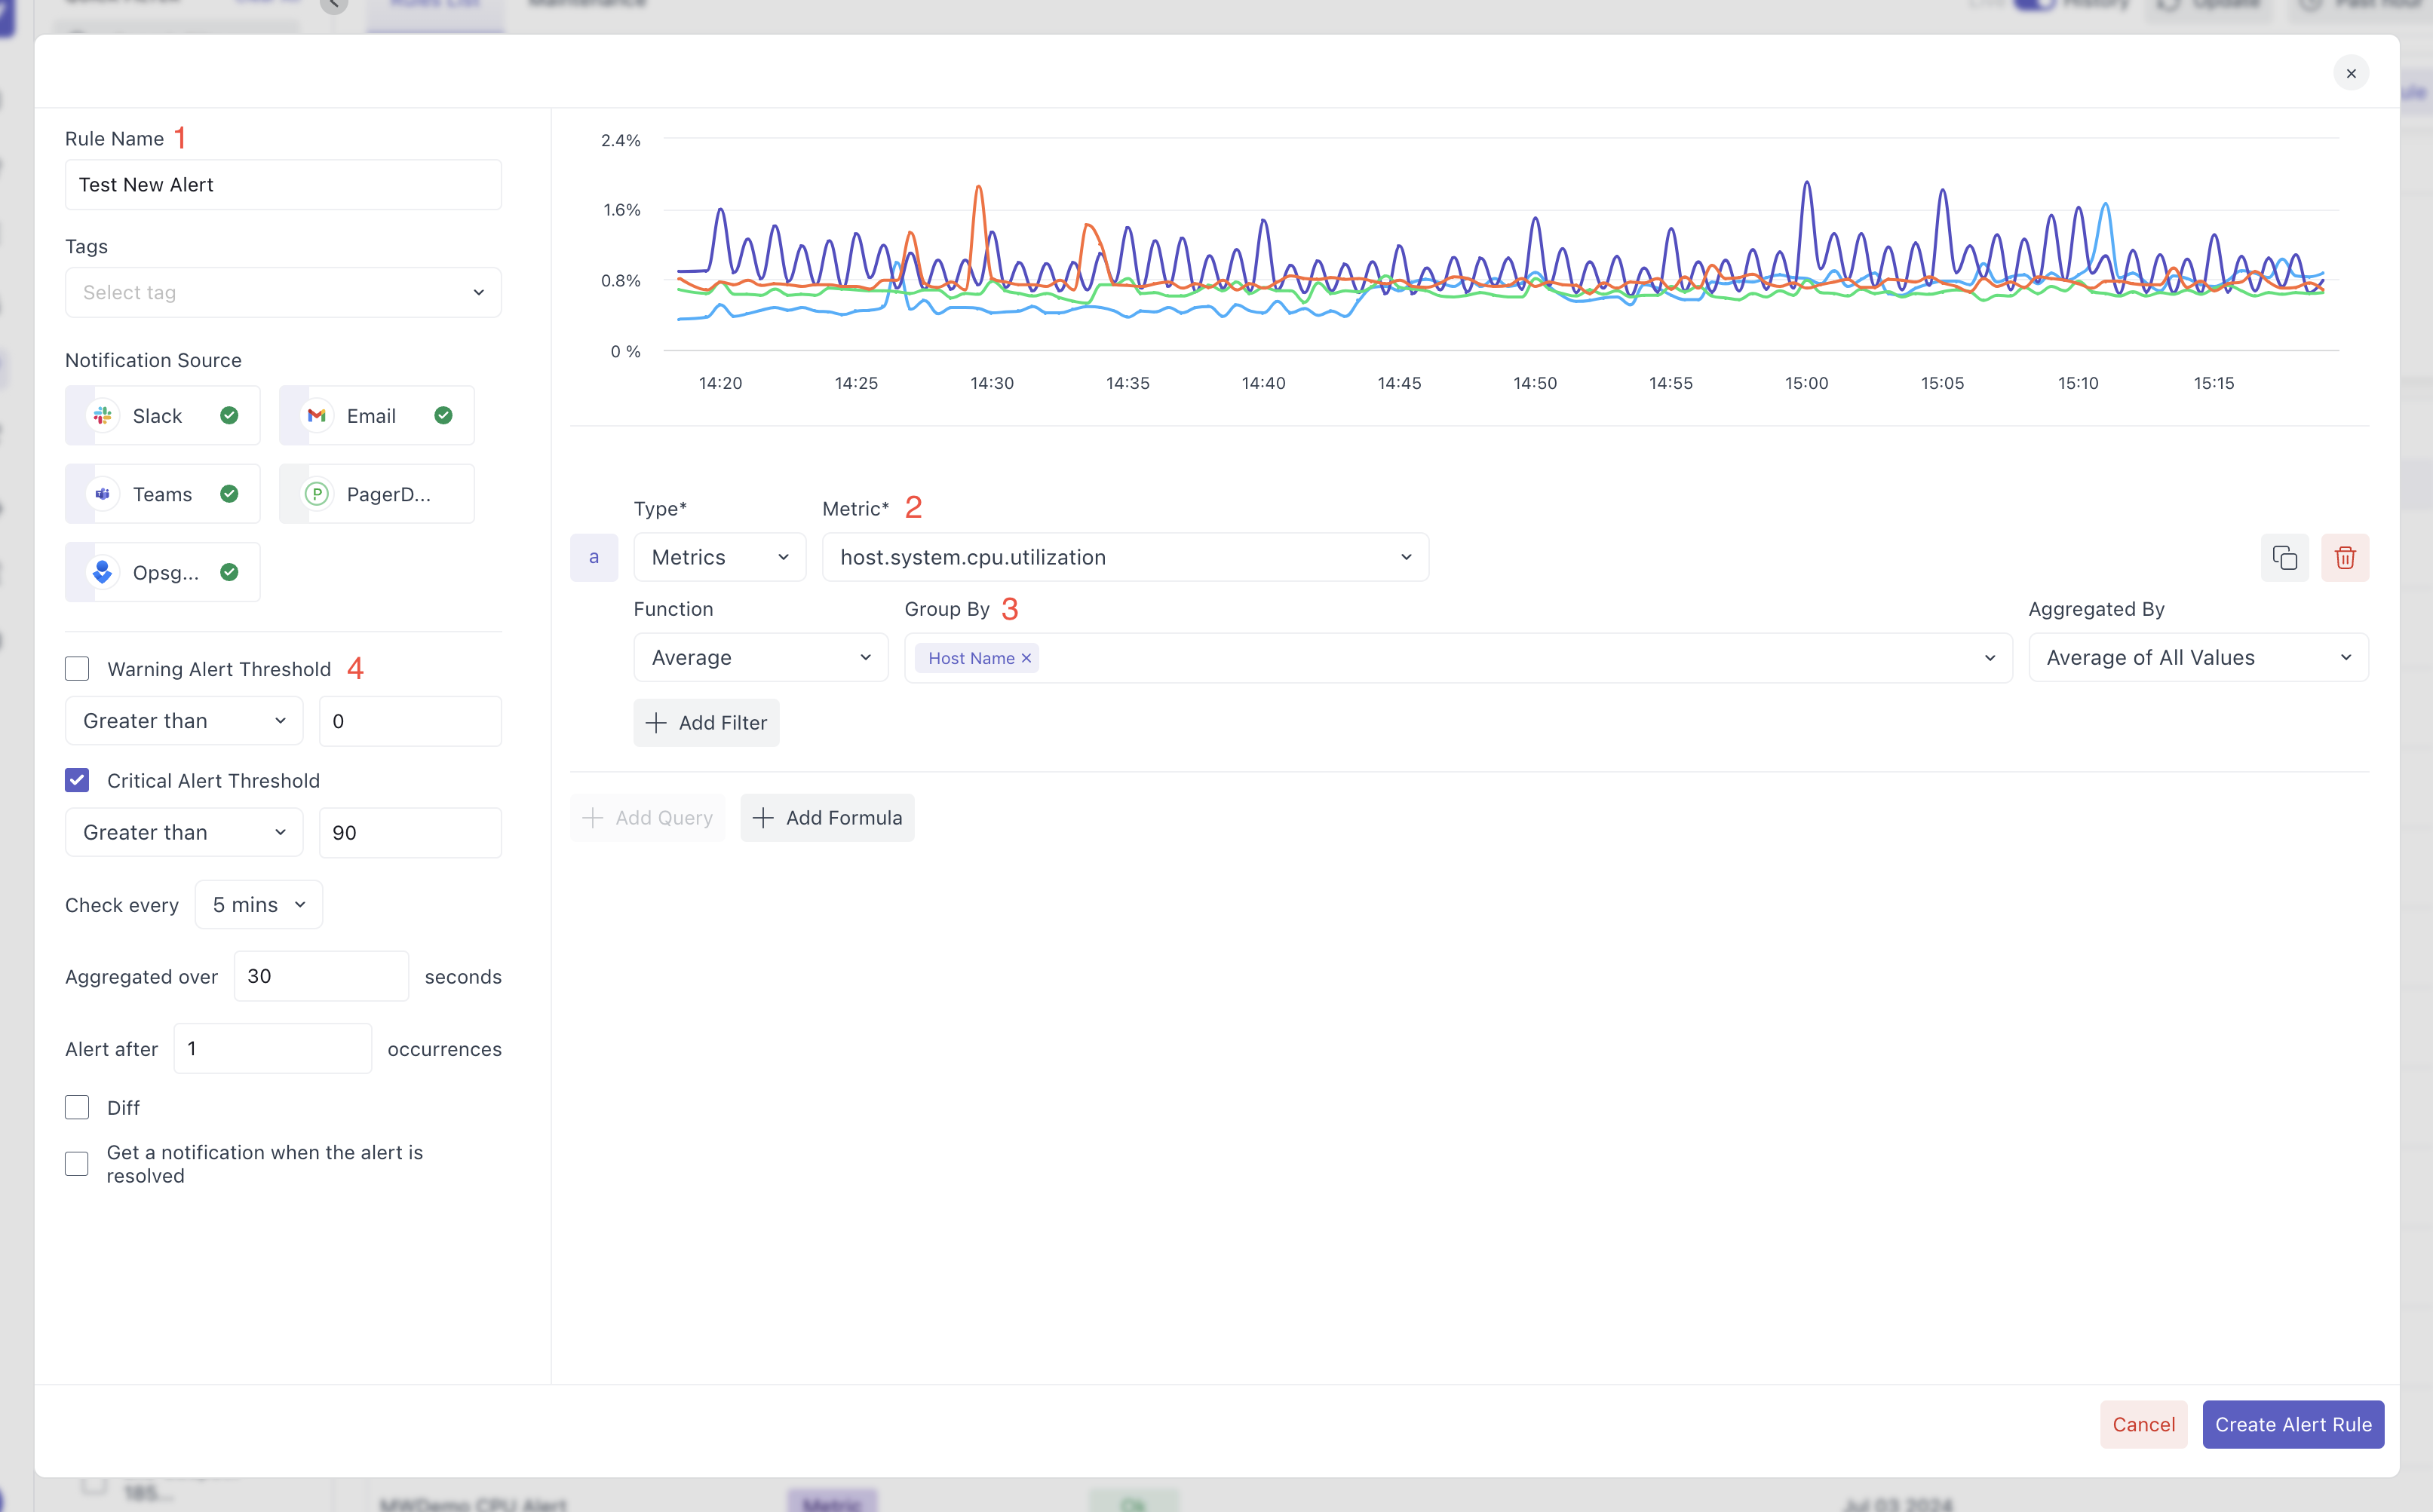Screen dimensions: 2433x1512
Task: Expand the Group By dropdown arrow
Action: coord(1989,658)
